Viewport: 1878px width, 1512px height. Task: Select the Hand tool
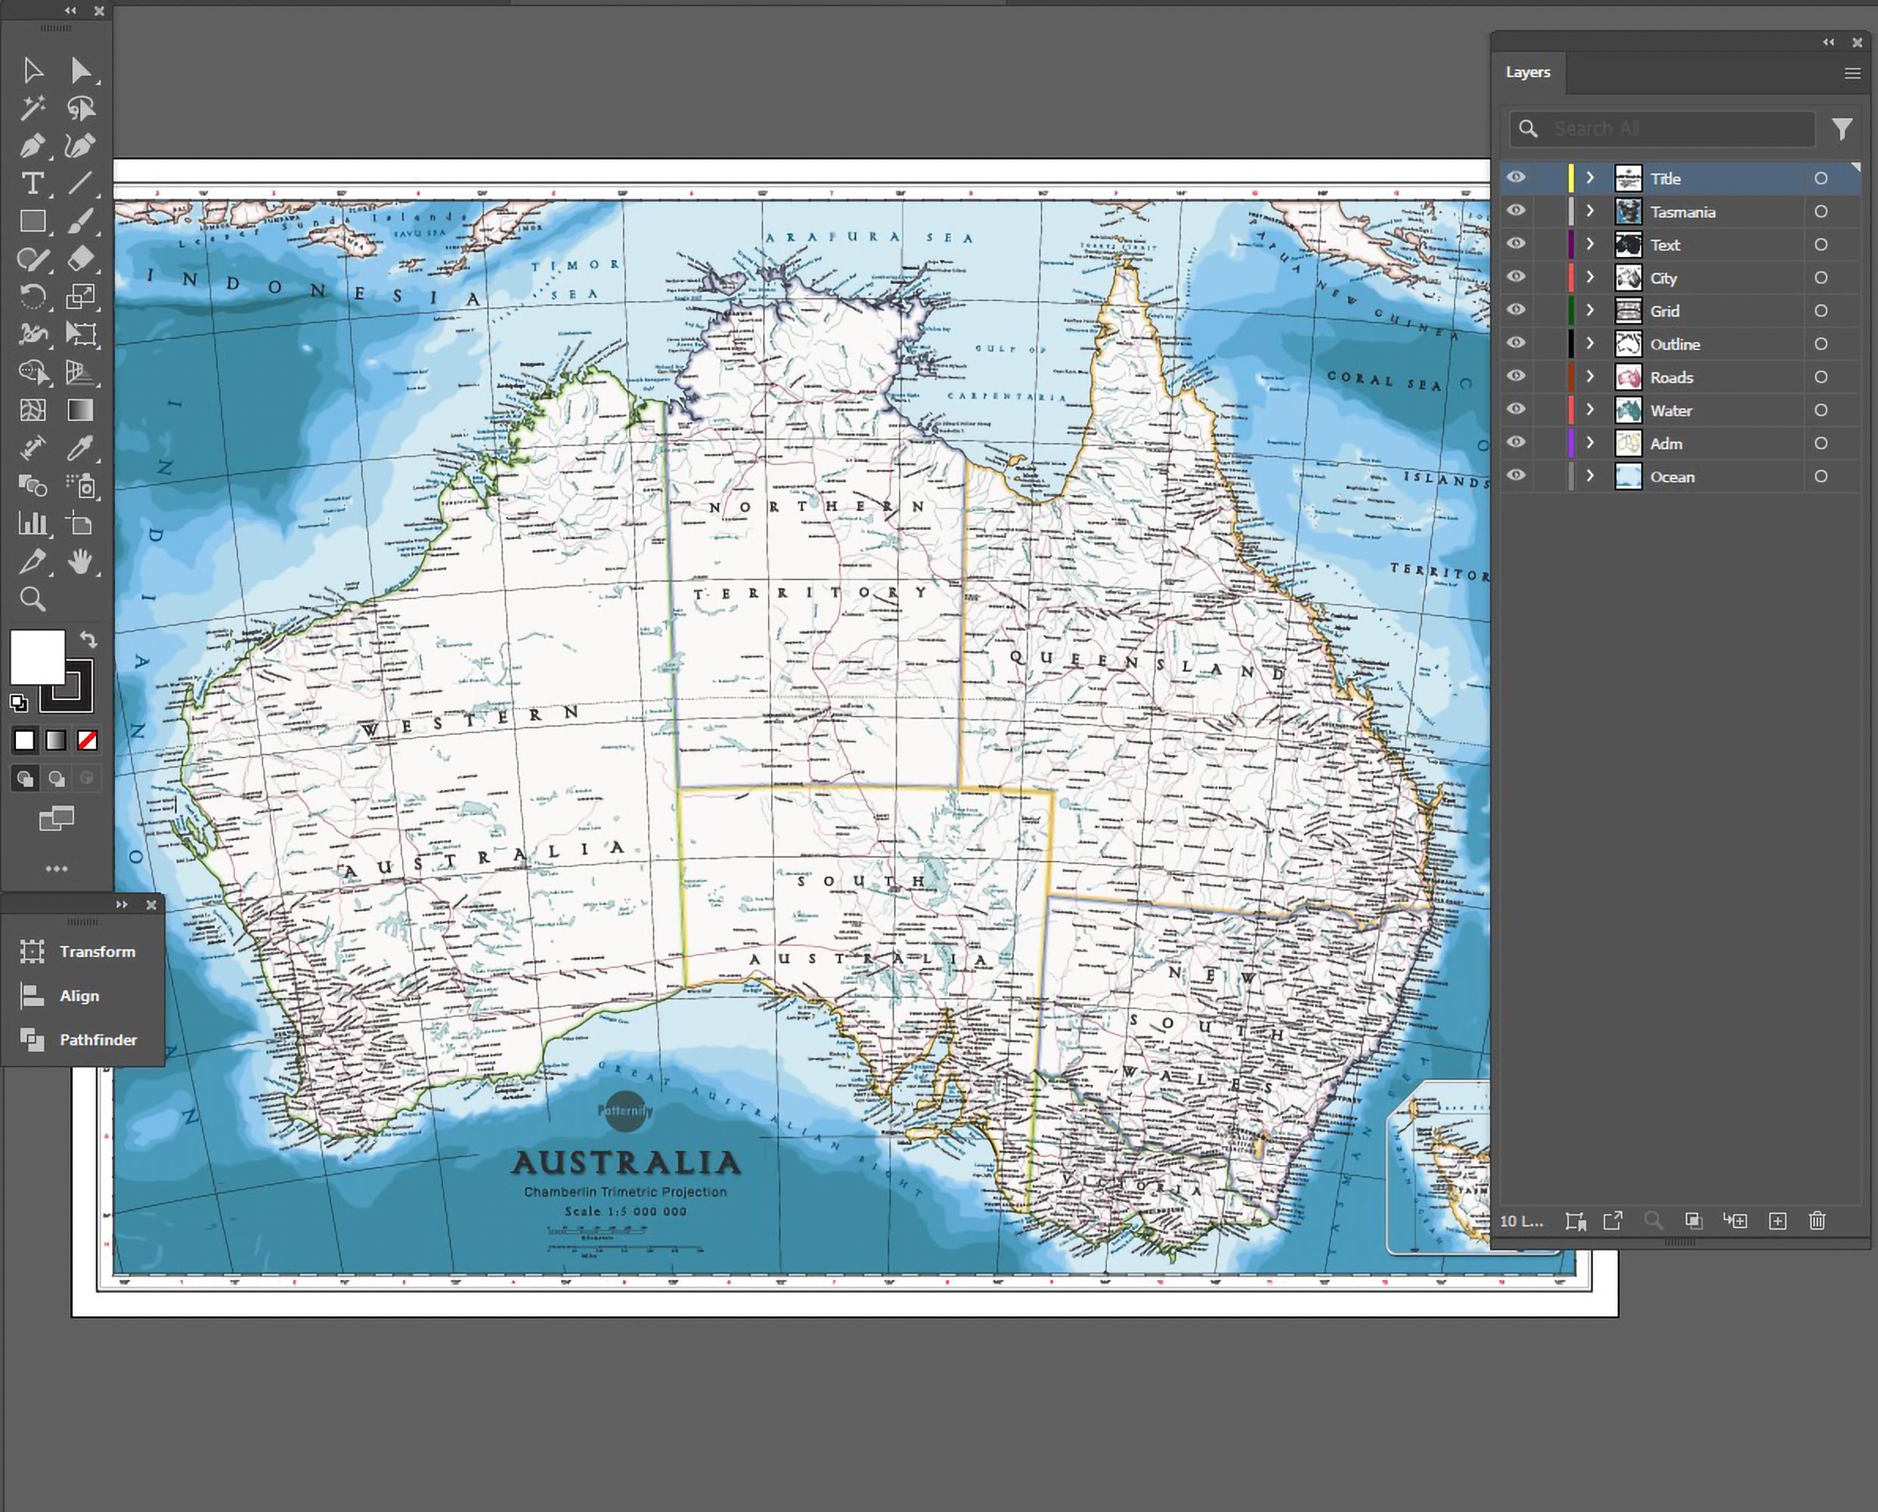80,561
